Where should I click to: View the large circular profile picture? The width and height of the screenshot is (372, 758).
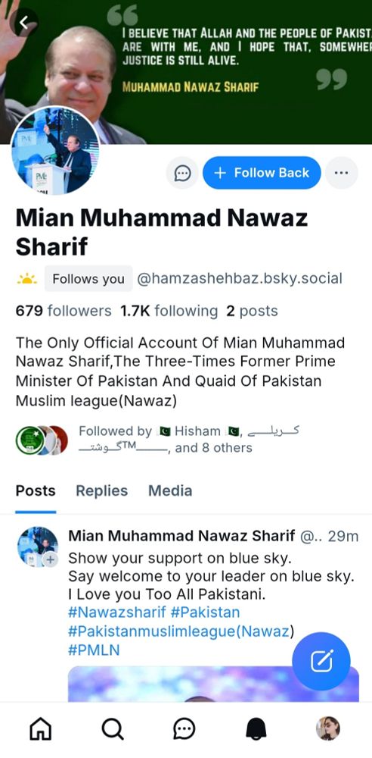click(x=55, y=150)
